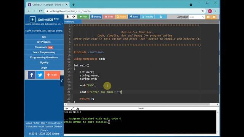Click the line 'end="END";' in editor

pos(88,85)
